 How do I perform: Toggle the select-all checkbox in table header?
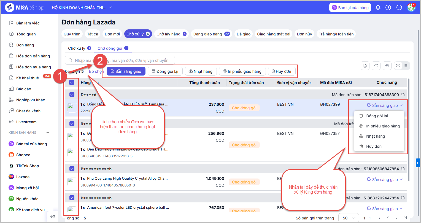coord(72,82)
